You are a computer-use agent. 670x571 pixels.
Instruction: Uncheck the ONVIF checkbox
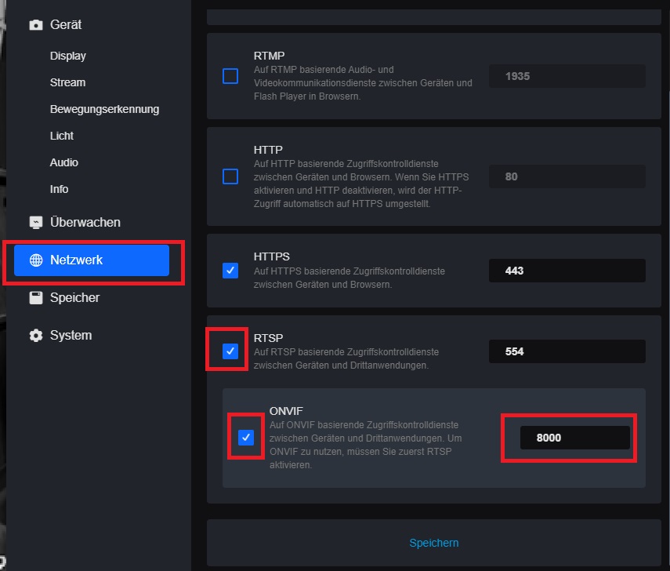click(246, 438)
